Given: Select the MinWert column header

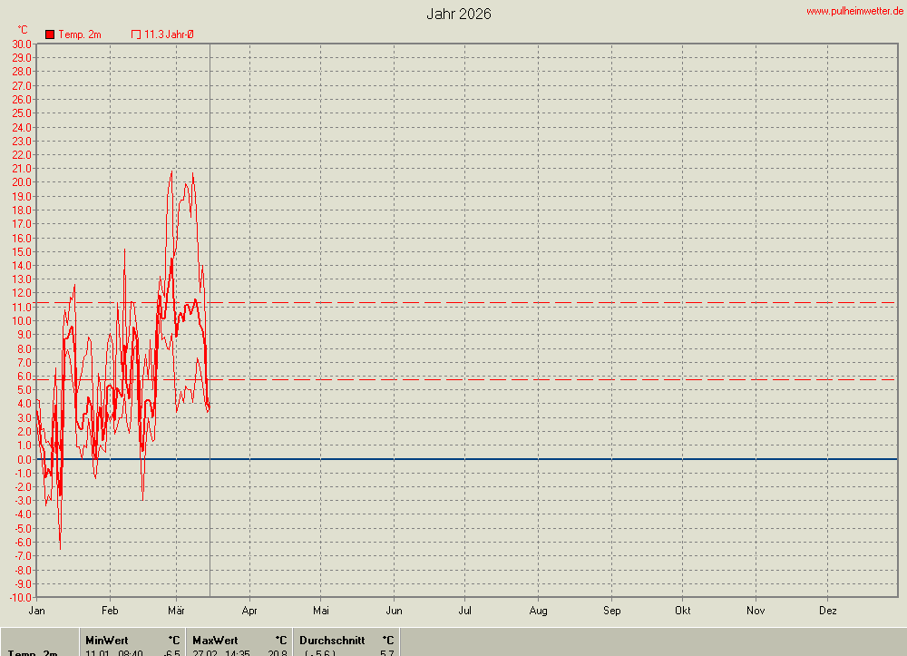Looking at the screenshot, I should (106, 640).
